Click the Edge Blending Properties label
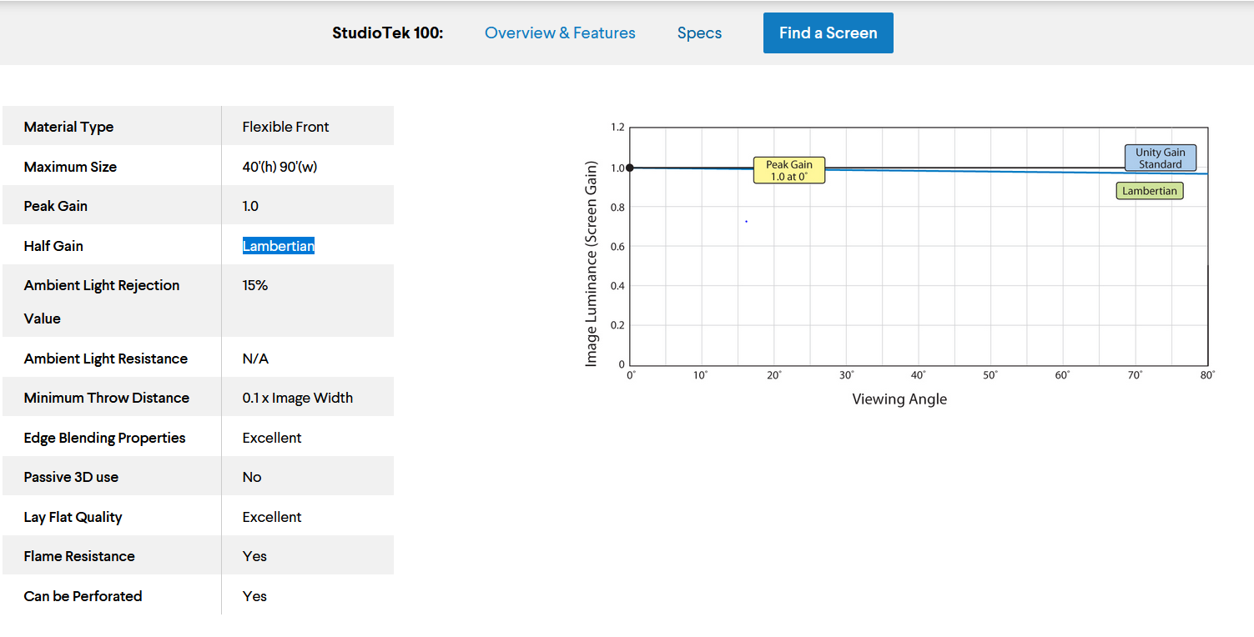Image resolution: width=1254 pixels, height=637 pixels. (x=104, y=438)
